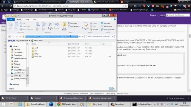Image resolution: width=191 pixels, height=107 pixels.
Task: Click History in Open group
Action: (94, 29)
